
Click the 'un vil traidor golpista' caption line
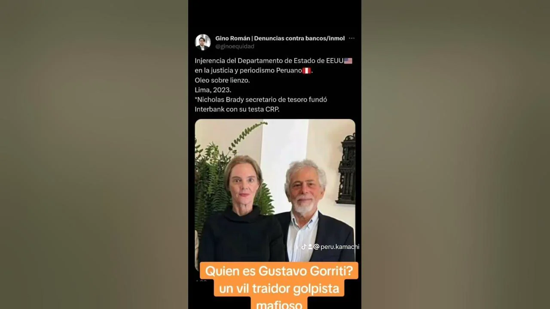(279, 288)
